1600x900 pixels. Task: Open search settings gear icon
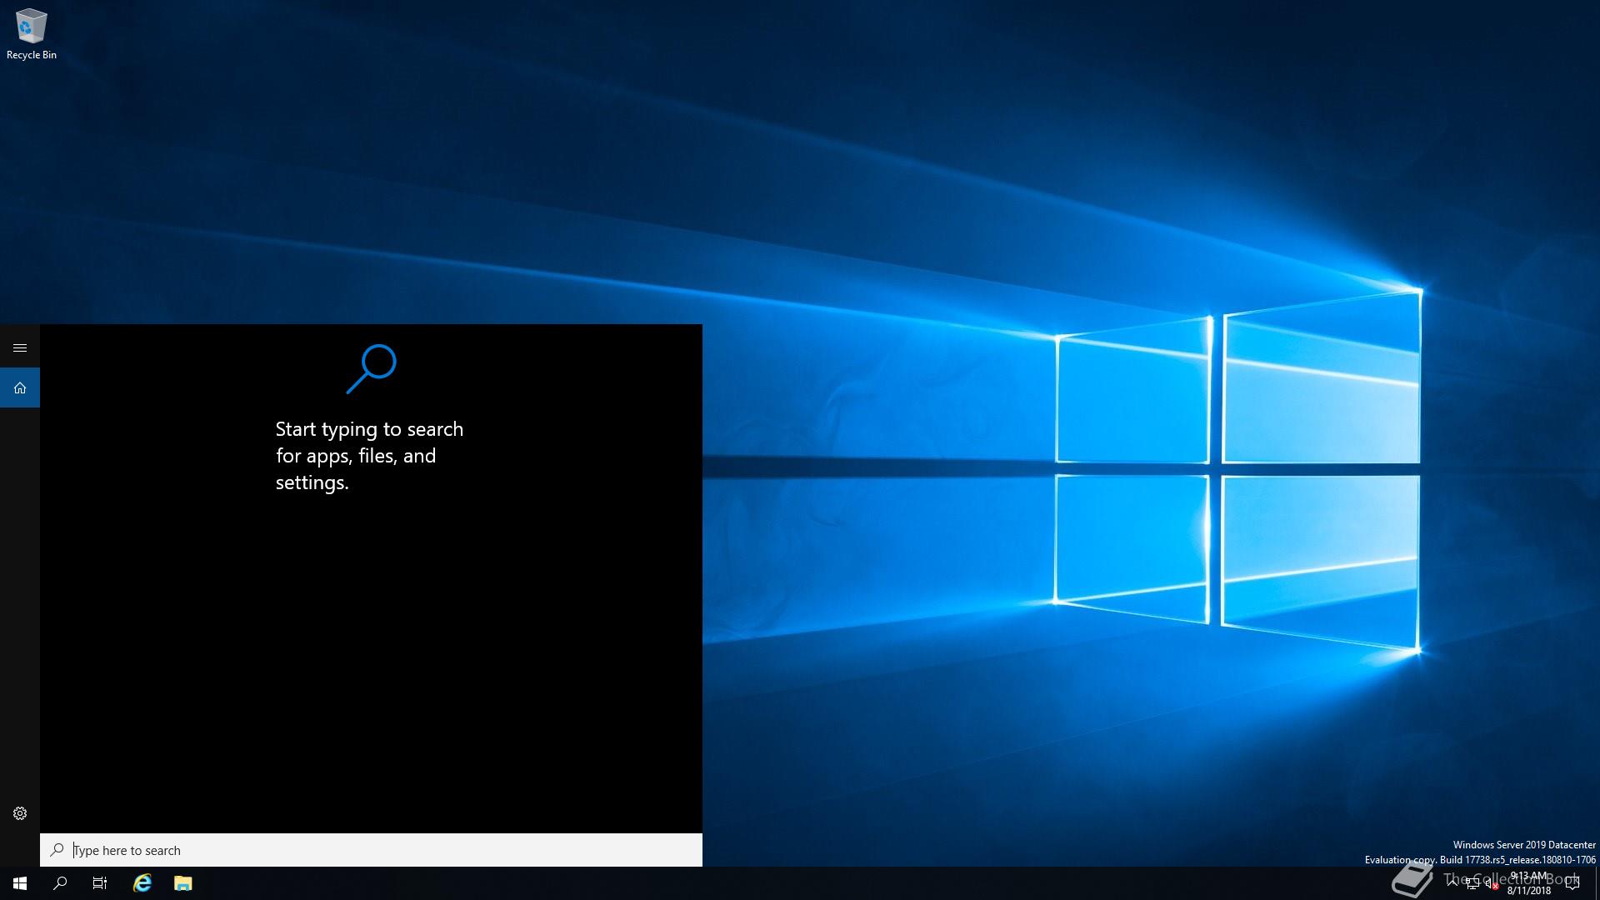tap(20, 813)
